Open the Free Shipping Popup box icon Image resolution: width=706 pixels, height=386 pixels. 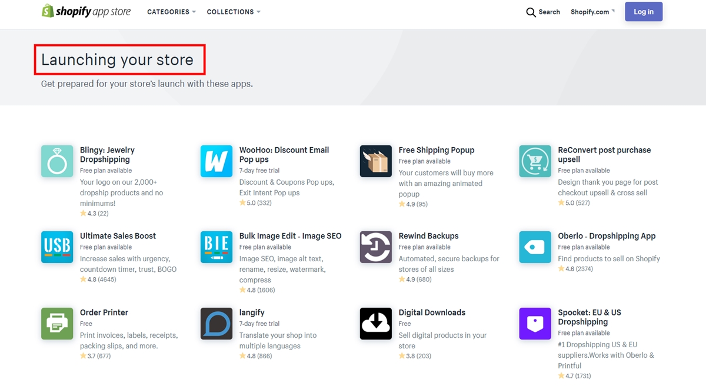[x=376, y=161]
